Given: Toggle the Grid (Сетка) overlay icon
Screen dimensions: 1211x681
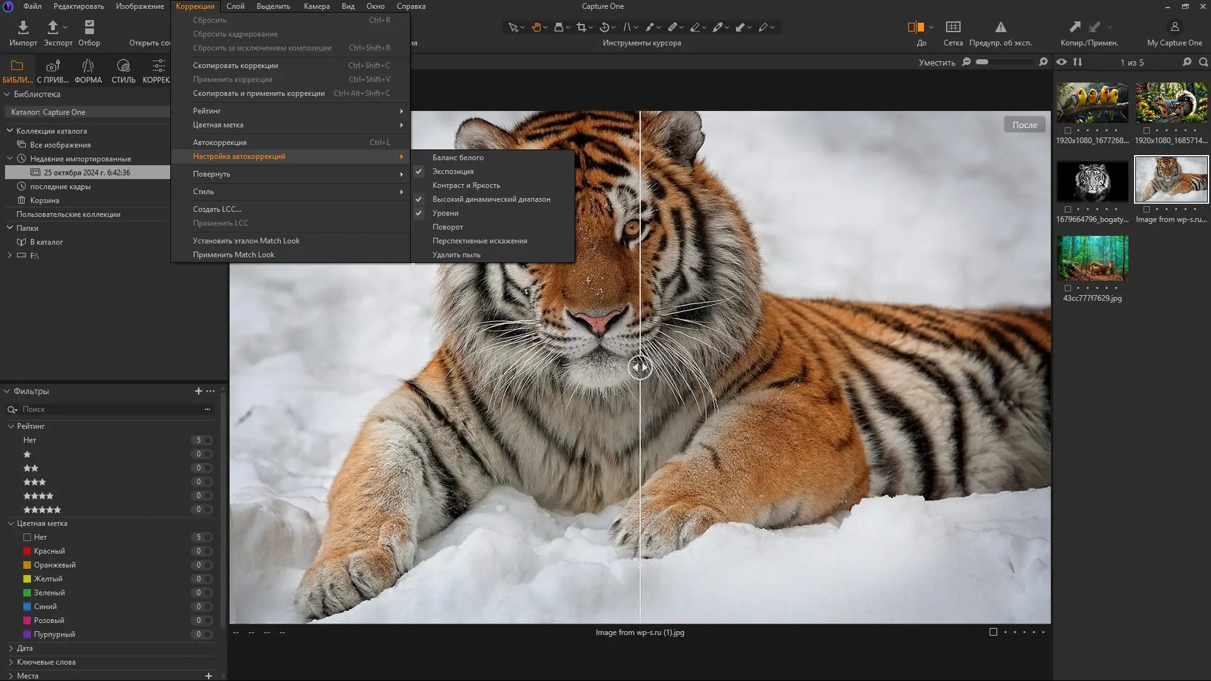Looking at the screenshot, I should [x=953, y=27].
